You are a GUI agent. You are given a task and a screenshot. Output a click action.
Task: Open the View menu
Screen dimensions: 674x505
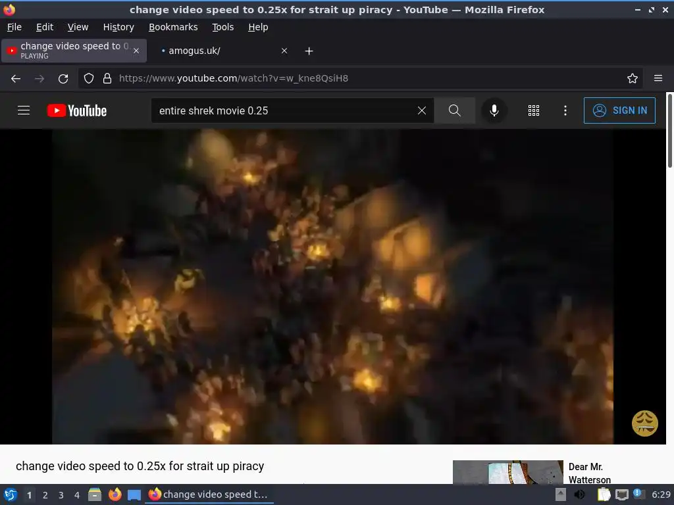click(x=78, y=27)
